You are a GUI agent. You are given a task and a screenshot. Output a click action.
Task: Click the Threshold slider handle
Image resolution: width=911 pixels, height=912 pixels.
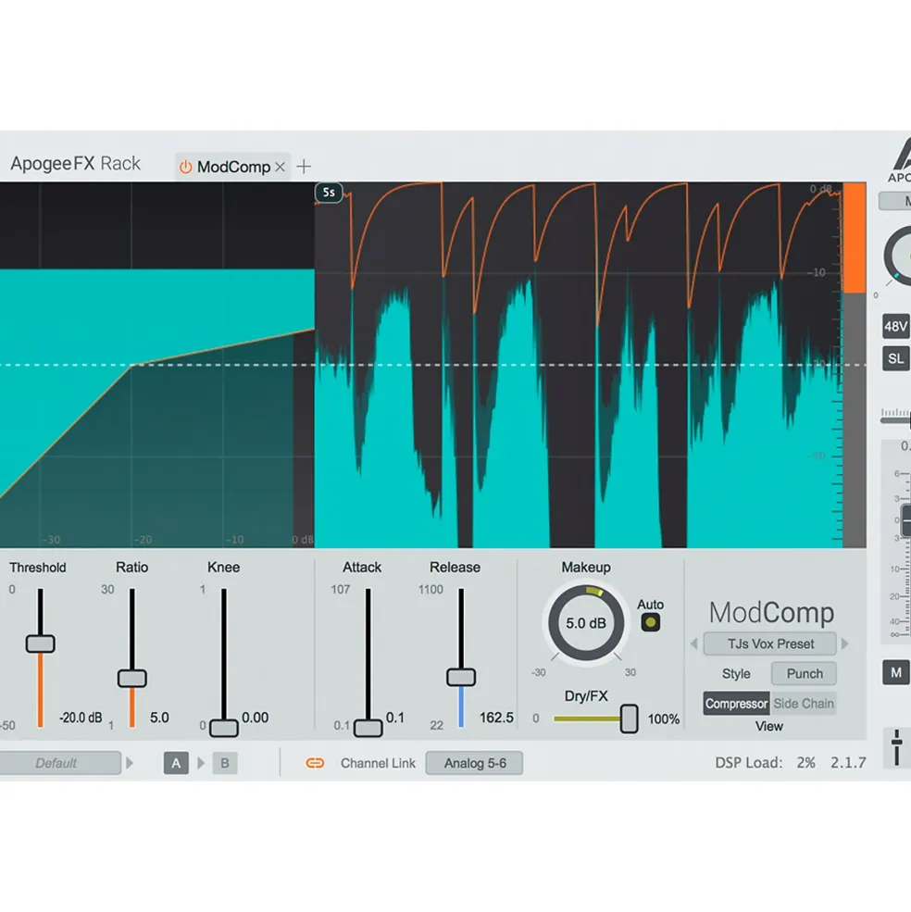coord(40,643)
